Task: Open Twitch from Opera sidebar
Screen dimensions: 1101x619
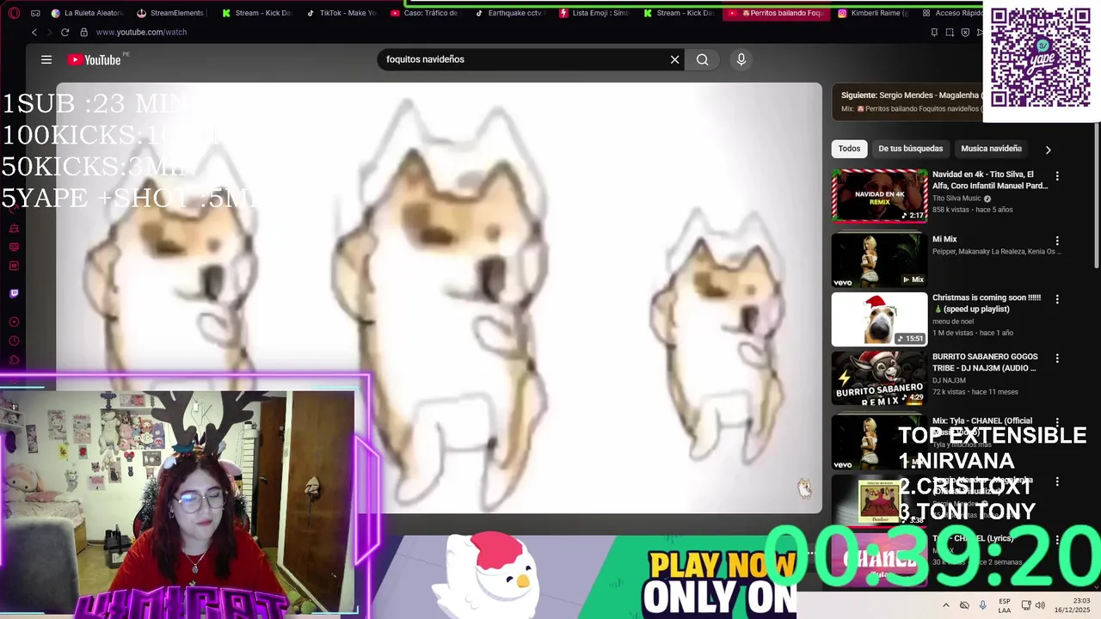Action: tap(14, 293)
